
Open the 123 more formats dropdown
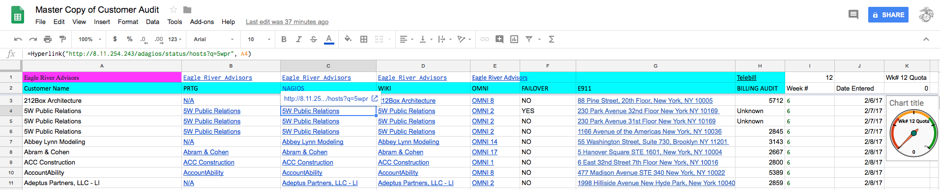[x=175, y=39]
